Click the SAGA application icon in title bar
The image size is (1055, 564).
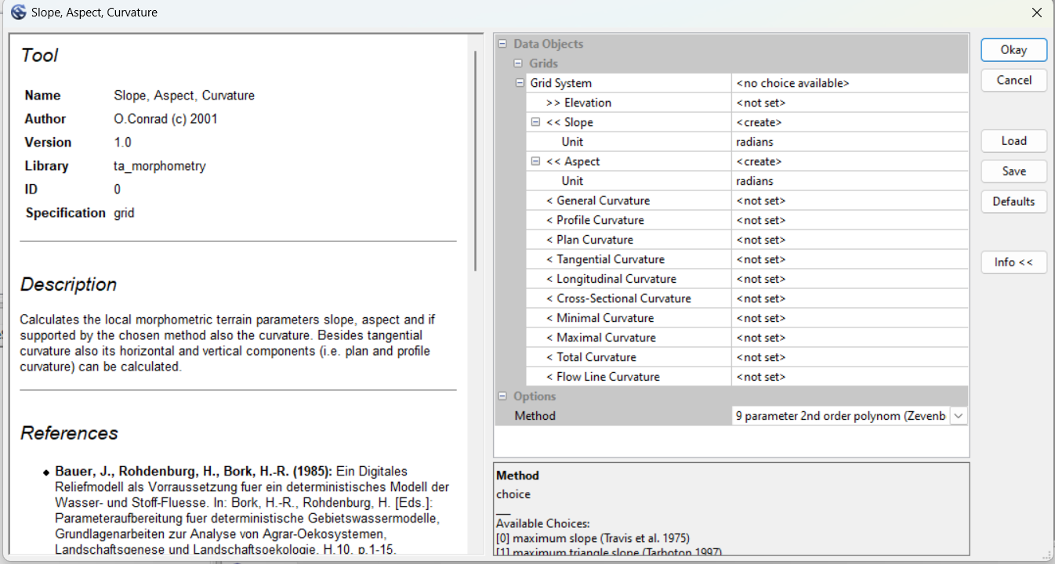pos(17,13)
